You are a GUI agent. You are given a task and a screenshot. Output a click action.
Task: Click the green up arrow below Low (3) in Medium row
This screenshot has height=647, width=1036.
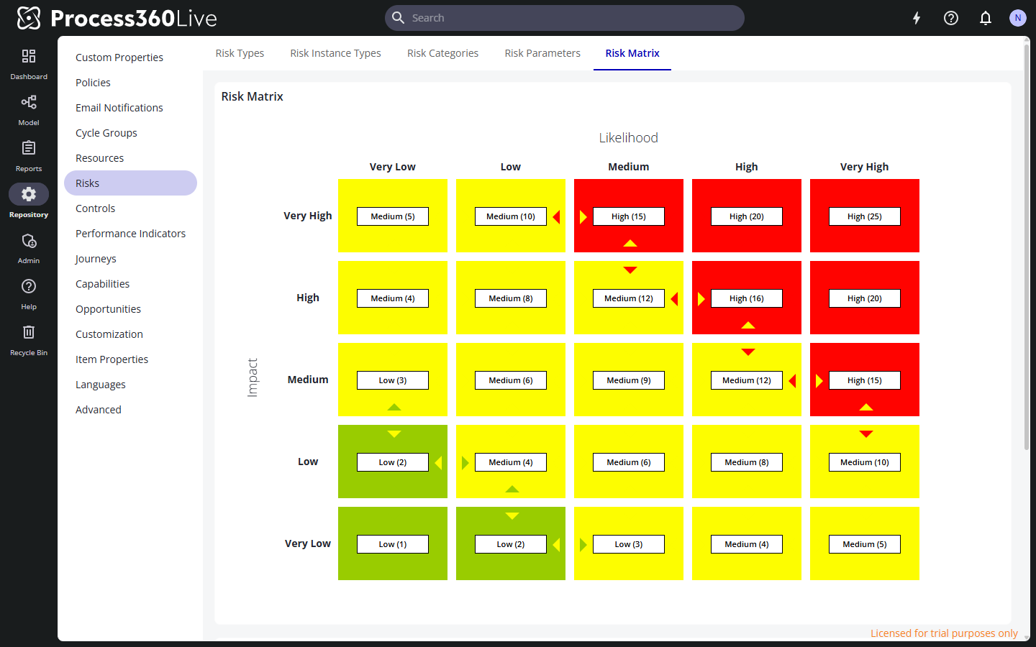click(x=394, y=408)
